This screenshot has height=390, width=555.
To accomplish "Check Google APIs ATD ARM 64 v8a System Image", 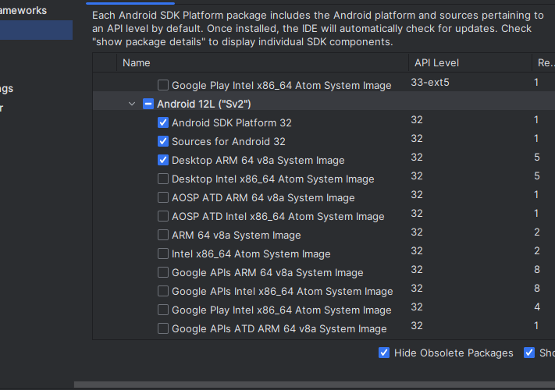I will tap(163, 329).
